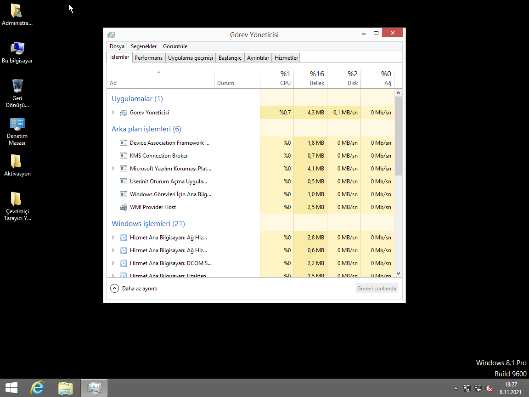Sort processes by the Bellek column
The image size is (529, 397).
tap(310, 78)
